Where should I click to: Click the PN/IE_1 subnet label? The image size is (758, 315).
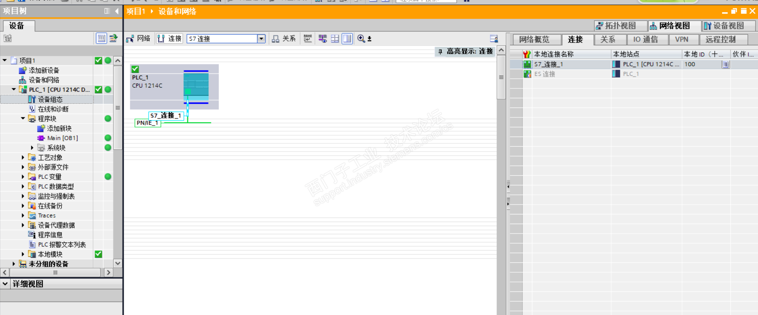(147, 123)
